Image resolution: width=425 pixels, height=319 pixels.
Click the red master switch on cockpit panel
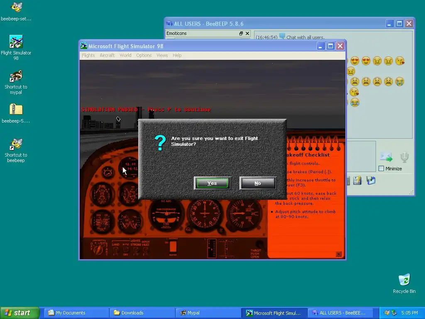tap(173, 247)
